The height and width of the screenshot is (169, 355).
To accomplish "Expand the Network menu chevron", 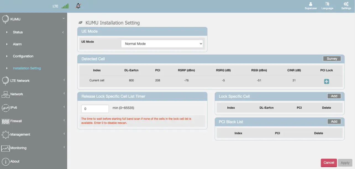I will pyautogui.click(x=64, y=93).
